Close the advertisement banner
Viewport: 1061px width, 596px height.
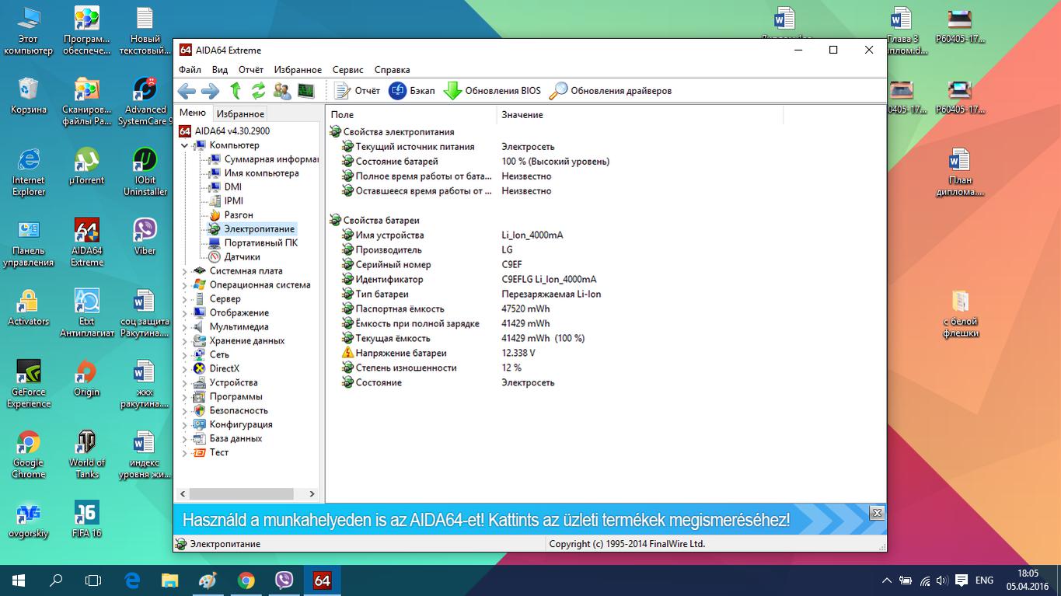pyautogui.click(x=877, y=513)
